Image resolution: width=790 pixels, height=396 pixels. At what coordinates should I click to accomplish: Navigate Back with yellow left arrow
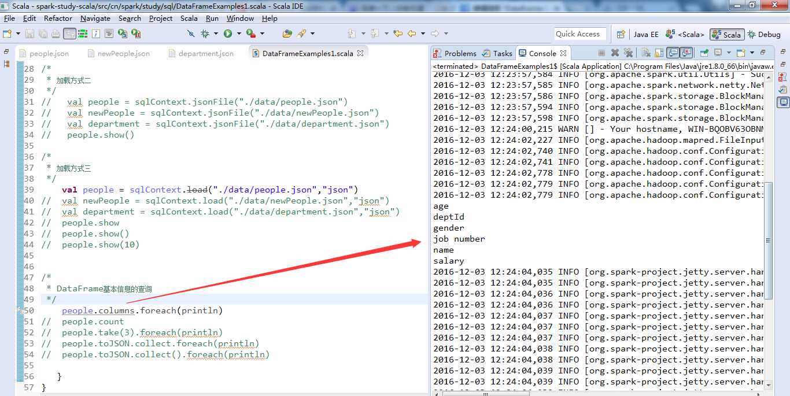[412, 34]
